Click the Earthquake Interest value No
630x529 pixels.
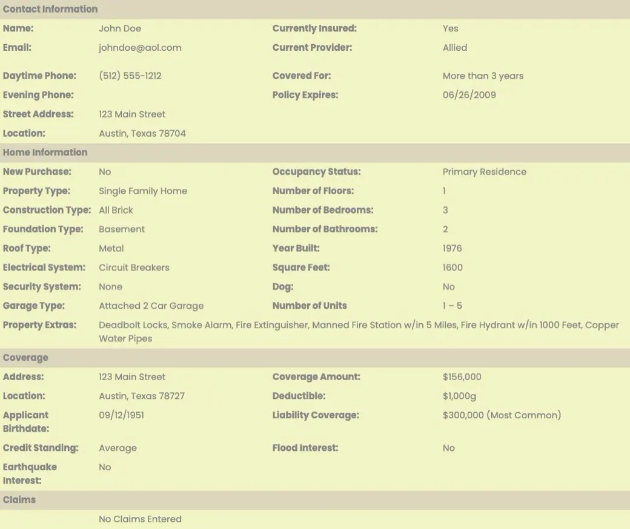[105, 468]
